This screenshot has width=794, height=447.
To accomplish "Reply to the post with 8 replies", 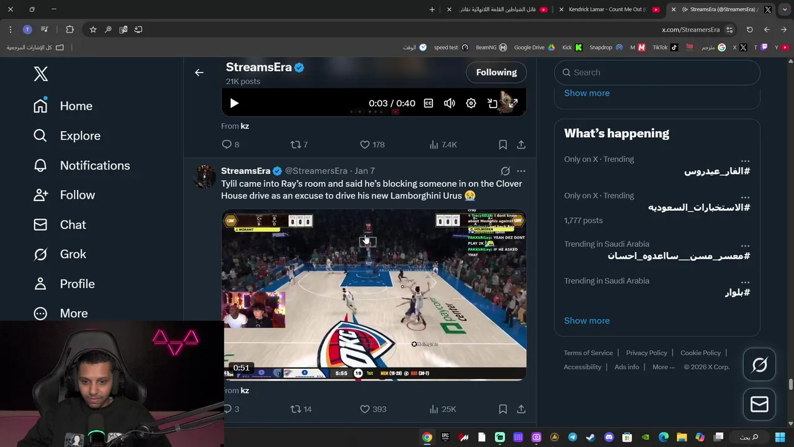I will [x=230, y=145].
